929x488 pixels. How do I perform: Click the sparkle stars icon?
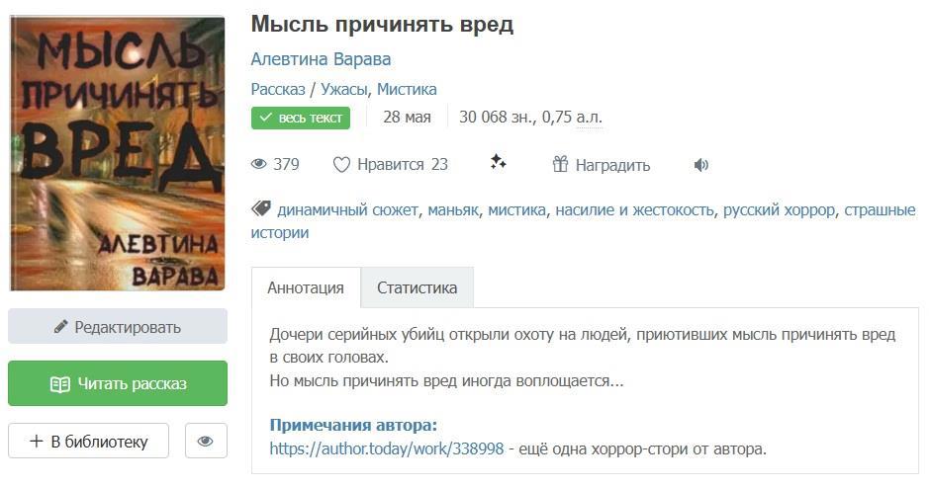pos(498,163)
